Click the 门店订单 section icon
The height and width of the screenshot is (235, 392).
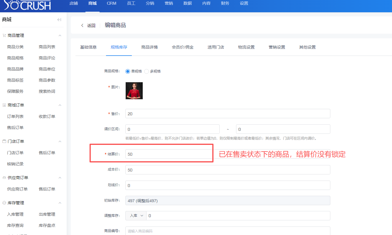tap(4, 141)
